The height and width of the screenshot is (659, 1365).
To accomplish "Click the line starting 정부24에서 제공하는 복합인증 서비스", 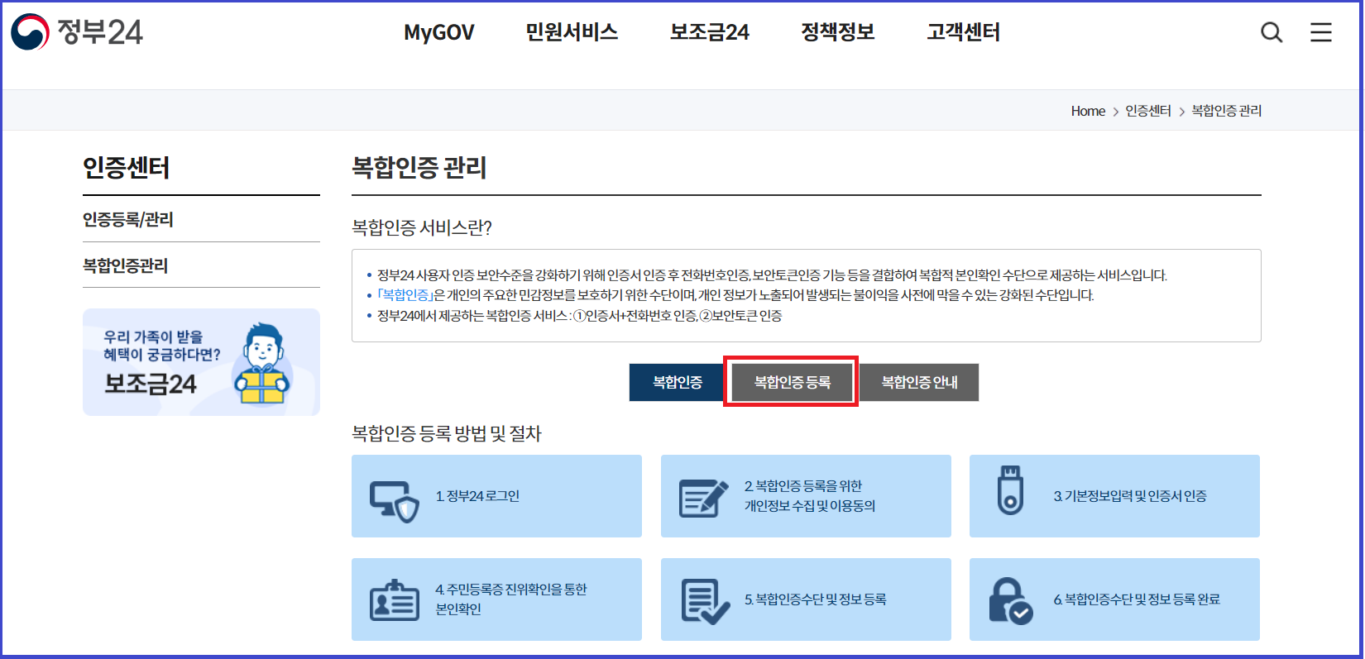I will [x=579, y=316].
